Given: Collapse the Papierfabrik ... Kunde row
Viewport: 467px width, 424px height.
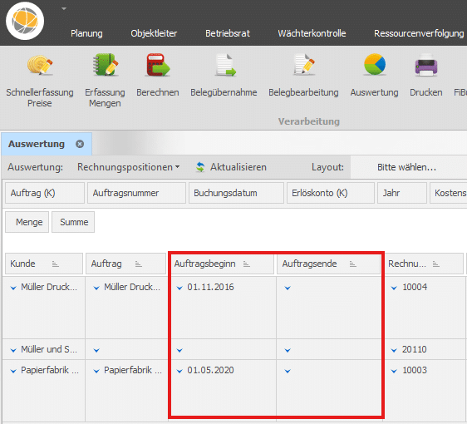Looking at the screenshot, I should click(13, 372).
